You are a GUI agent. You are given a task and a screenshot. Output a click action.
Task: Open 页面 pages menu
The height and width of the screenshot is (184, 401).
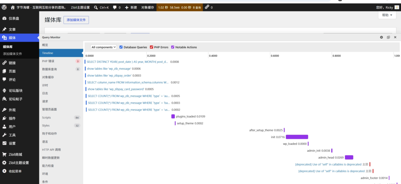point(19,71)
